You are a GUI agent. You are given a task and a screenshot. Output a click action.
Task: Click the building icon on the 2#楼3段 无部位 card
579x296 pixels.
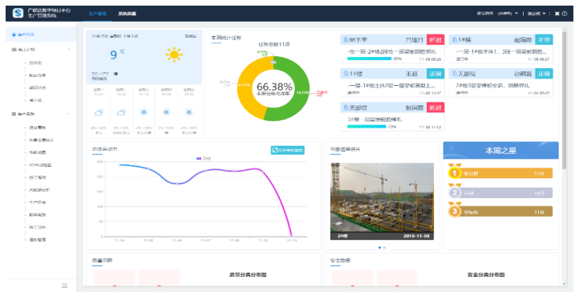point(455,74)
